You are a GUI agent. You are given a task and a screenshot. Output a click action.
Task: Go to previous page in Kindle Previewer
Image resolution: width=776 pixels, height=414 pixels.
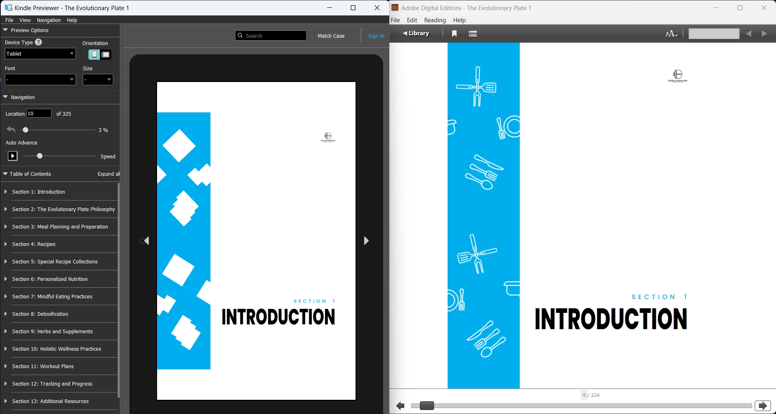[x=147, y=241]
